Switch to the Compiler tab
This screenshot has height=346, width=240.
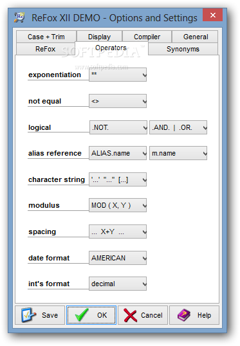pyautogui.click(x=147, y=37)
